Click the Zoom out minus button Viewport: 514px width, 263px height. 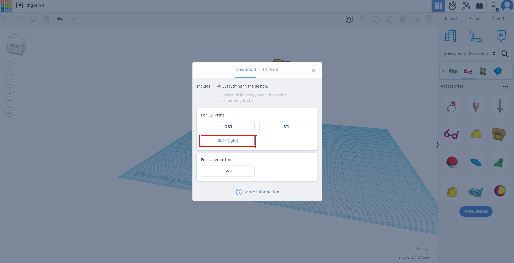click(x=10, y=101)
